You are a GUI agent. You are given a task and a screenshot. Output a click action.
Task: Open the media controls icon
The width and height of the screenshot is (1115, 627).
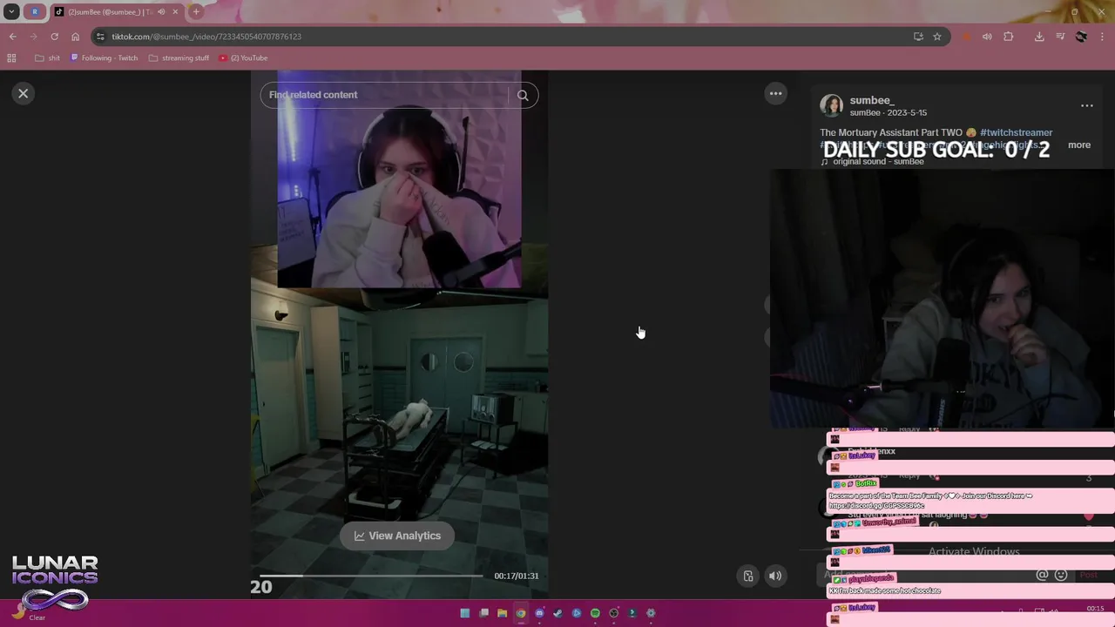(1060, 37)
